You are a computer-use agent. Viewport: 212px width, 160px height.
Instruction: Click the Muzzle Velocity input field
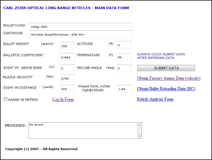coord(68,78)
